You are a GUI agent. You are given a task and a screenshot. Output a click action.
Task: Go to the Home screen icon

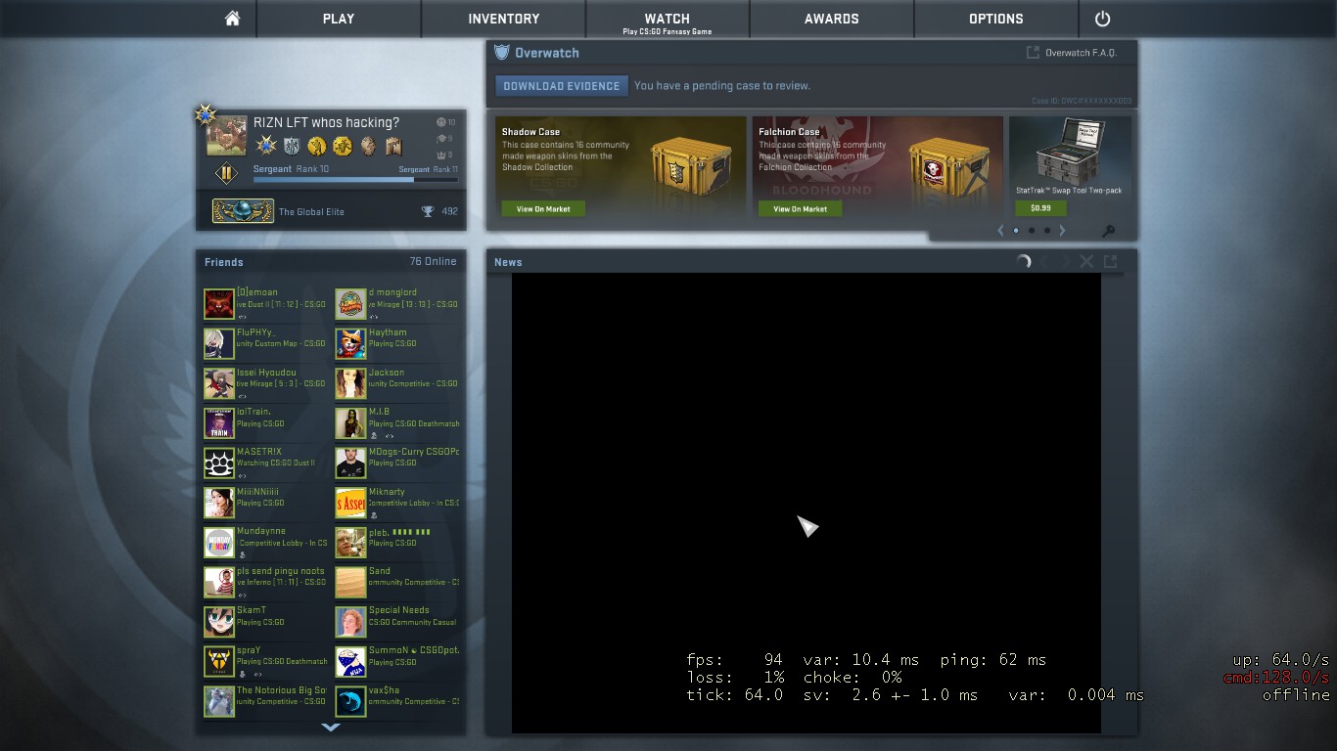click(232, 19)
